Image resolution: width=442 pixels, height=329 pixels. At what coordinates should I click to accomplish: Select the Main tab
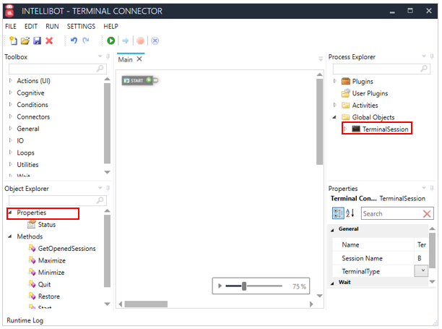click(x=125, y=59)
